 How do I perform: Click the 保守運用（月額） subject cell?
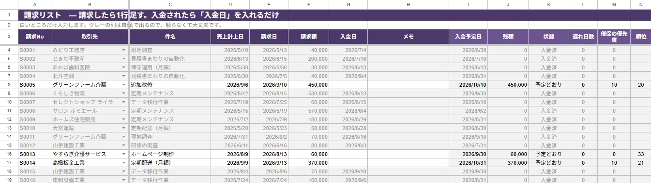170,67
